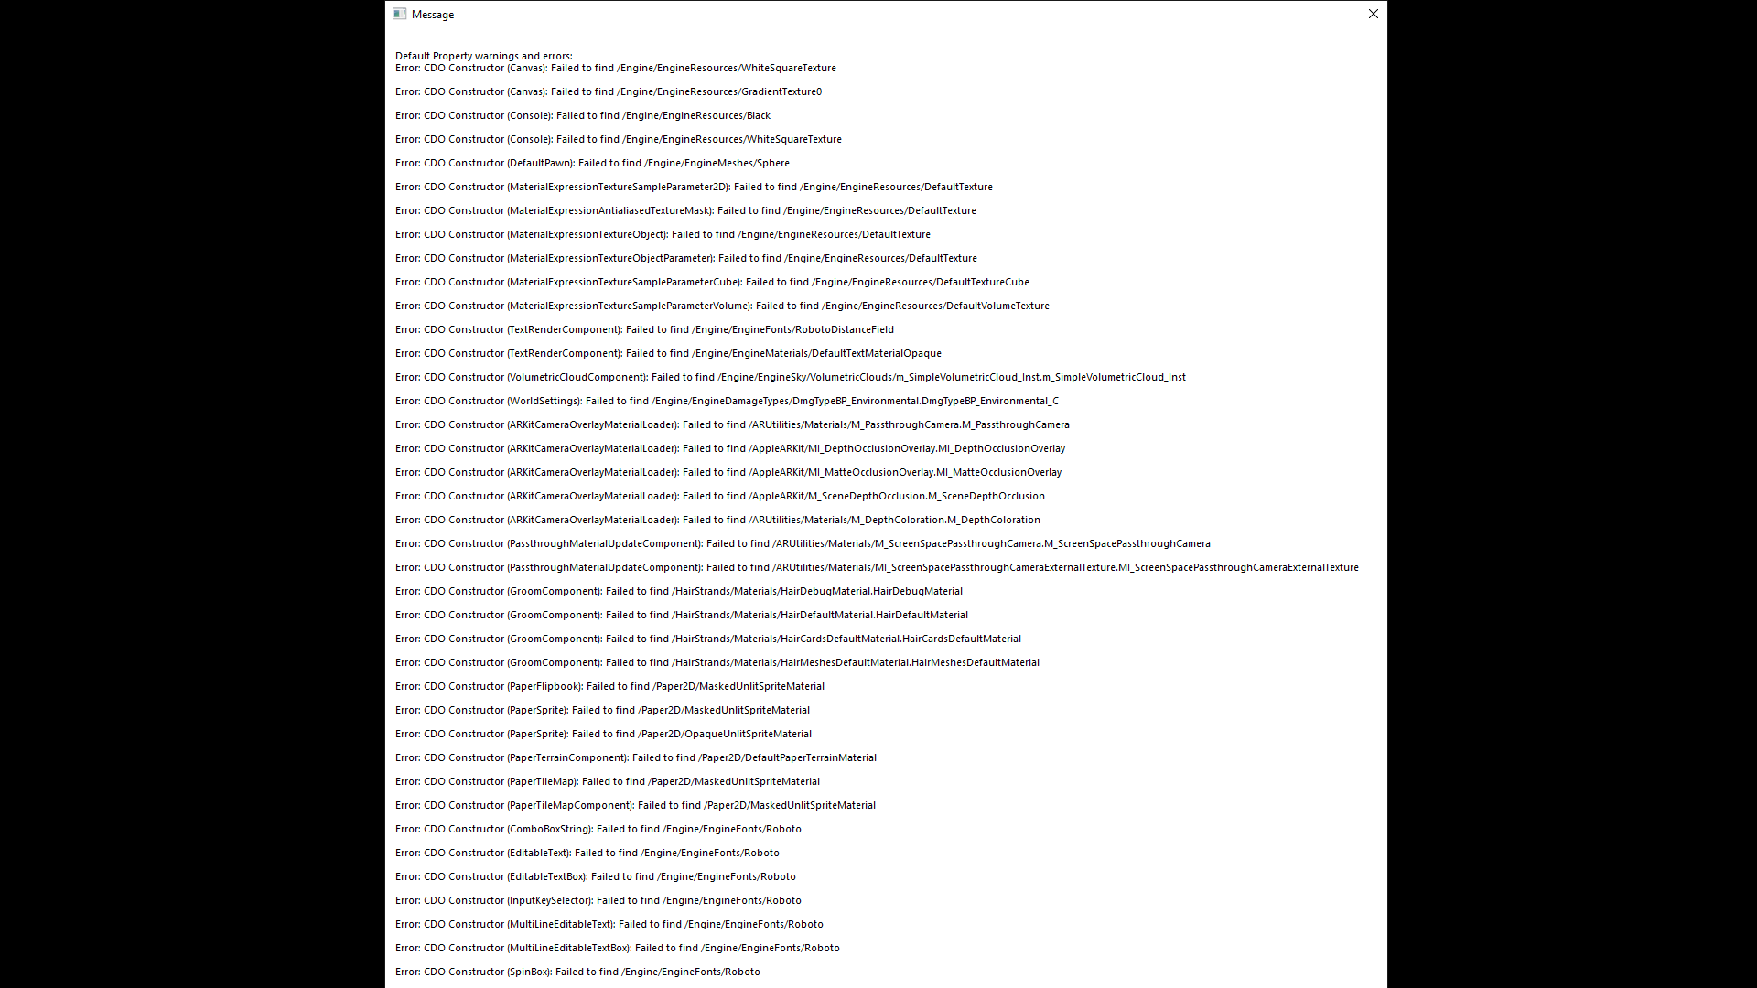This screenshot has height=988, width=1757.
Task: Select the MultiLineEditableTextBox error line
Action: 618,948
